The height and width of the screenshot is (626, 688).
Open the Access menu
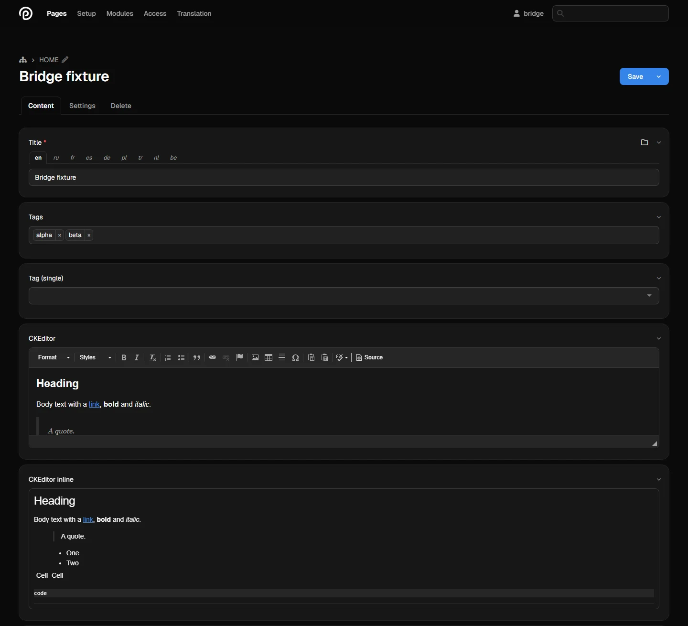(155, 13)
